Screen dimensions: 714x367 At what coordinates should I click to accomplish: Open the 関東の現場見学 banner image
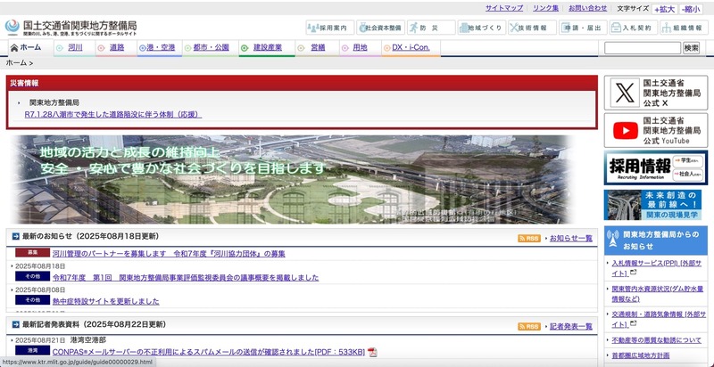(x=655, y=204)
